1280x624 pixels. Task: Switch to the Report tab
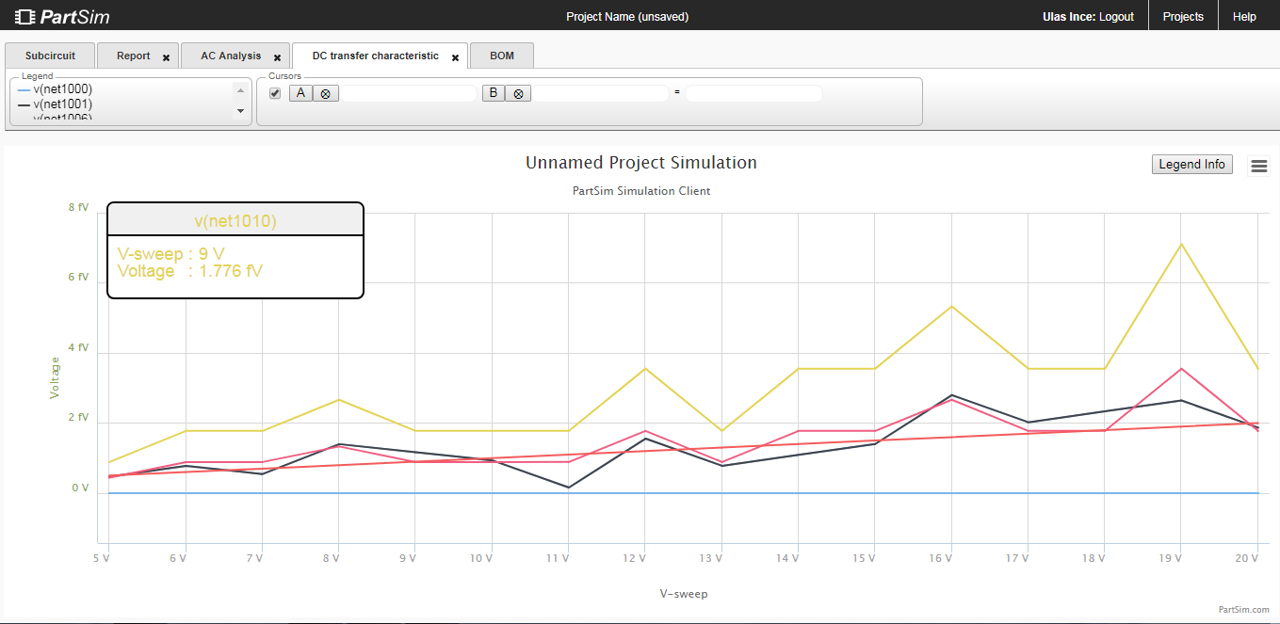click(133, 56)
